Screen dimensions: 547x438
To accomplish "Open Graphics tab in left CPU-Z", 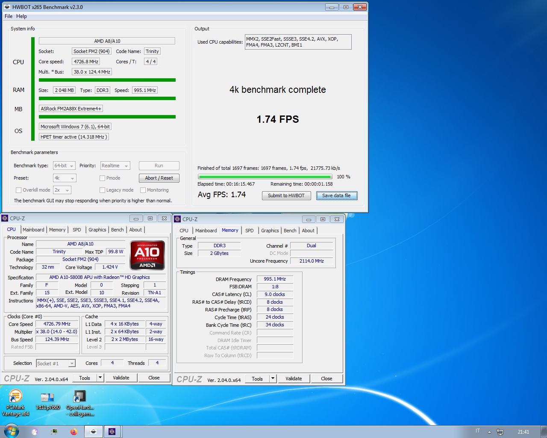I will coord(97,230).
